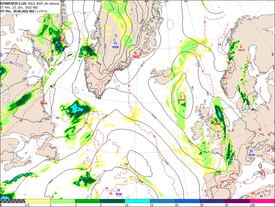Click the royal blue 20–30 legend swatch
The height and width of the screenshot is (207, 275).
(187, 201)
